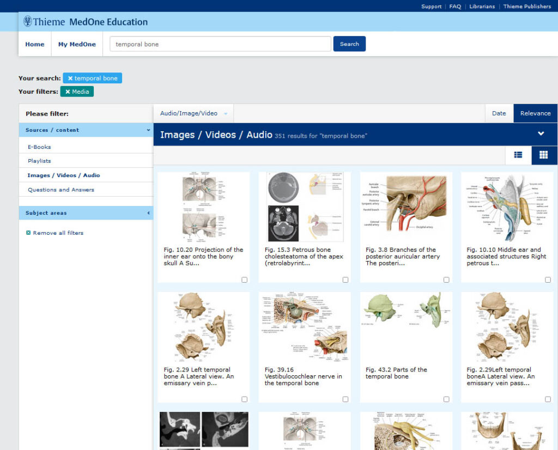The height and width of the screenshot is (450, 558).
Task: Tick the checkbox for Fig. 39.16
Action: pos(345,399)
